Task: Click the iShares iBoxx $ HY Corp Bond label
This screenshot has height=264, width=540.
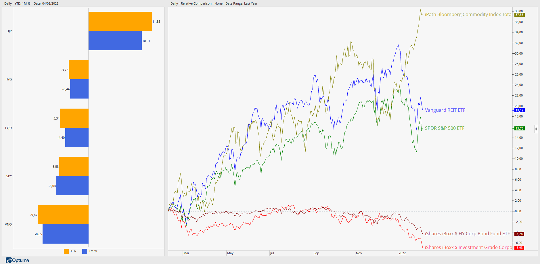Action: pyautogui.click(x=467, y=234)
